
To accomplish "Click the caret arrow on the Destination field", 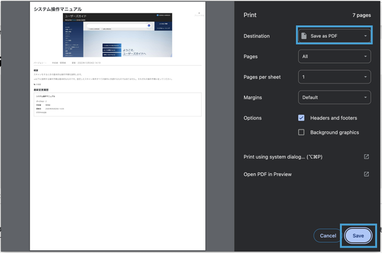I will [365, 36].
